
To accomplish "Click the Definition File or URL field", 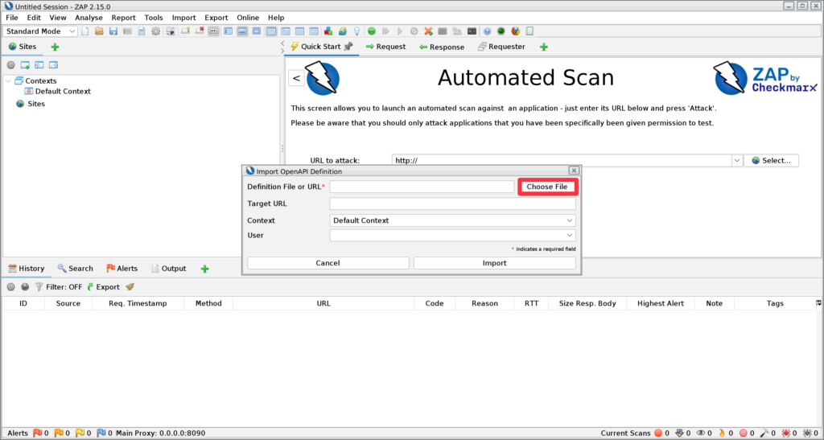I will pos(422,187).
